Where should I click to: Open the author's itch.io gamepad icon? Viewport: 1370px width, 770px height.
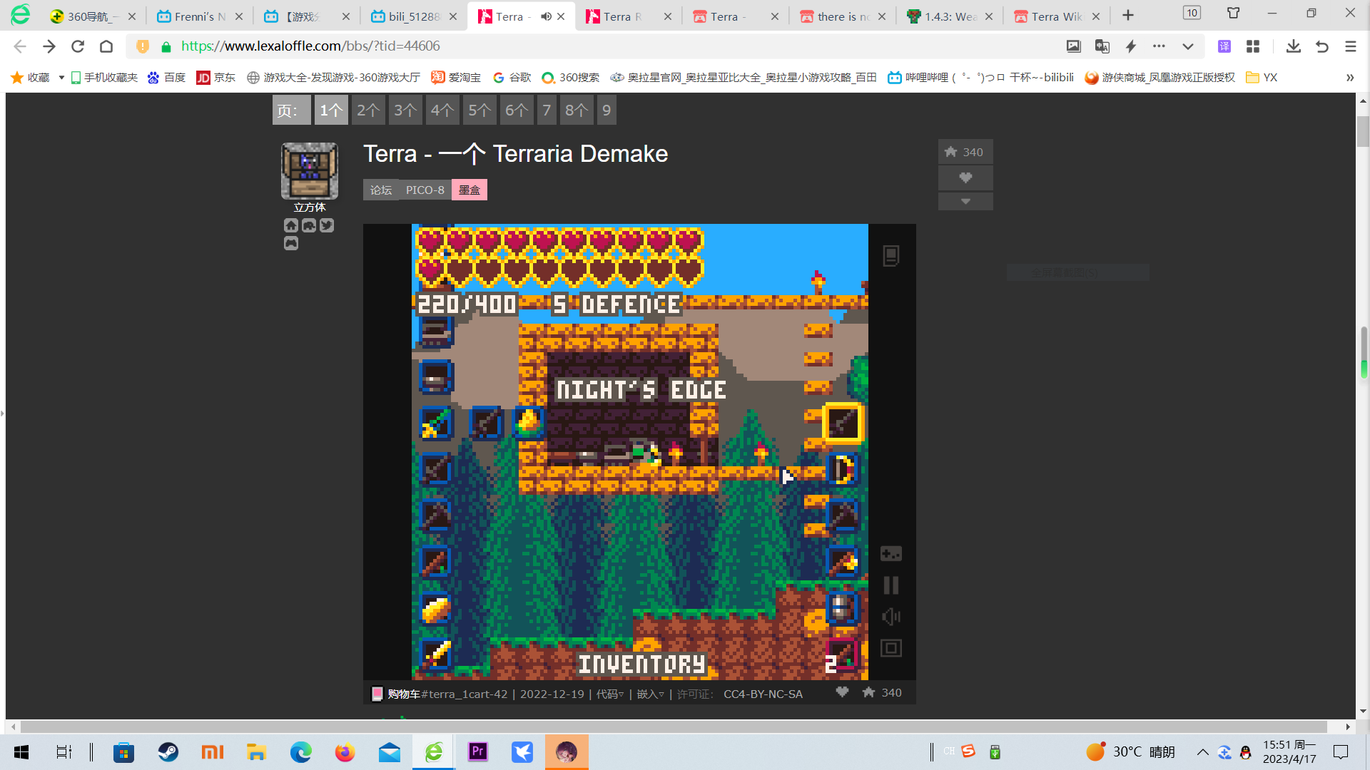[290, 243]
